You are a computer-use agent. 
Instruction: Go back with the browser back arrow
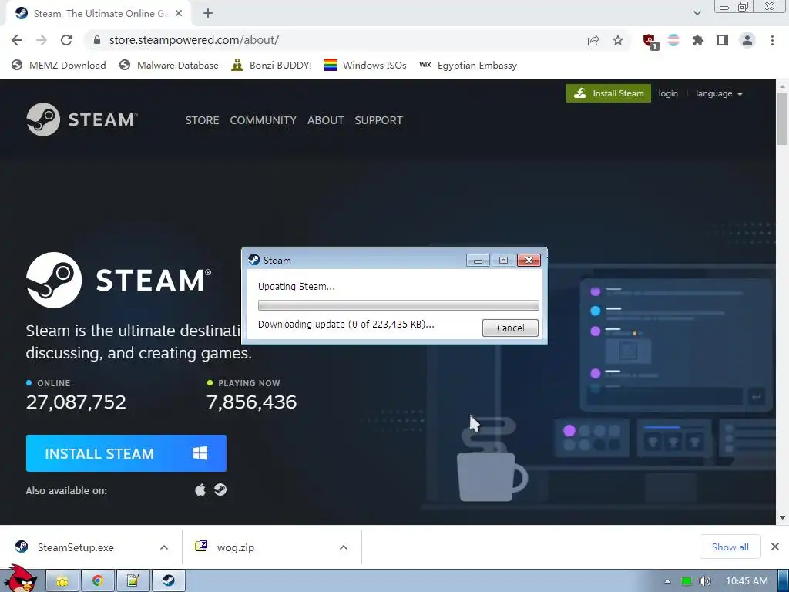coord(17,40)
